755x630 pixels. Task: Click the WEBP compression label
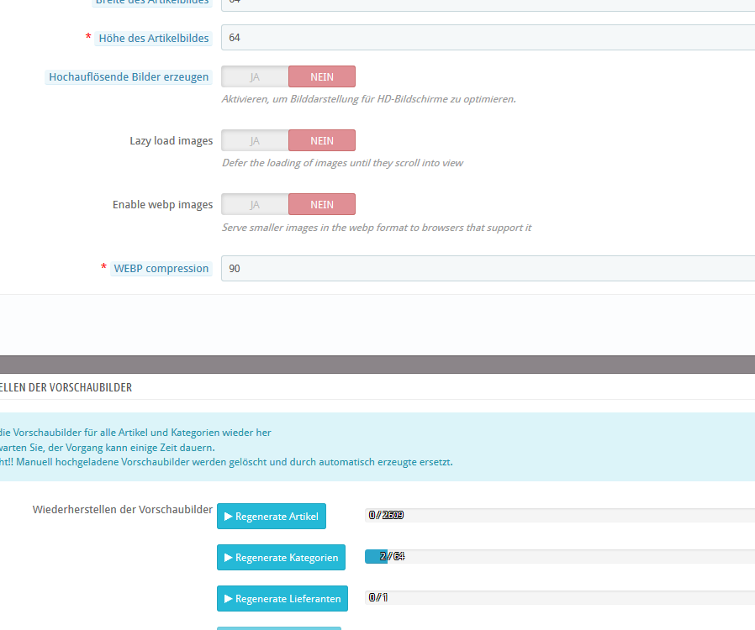[161, 269]
